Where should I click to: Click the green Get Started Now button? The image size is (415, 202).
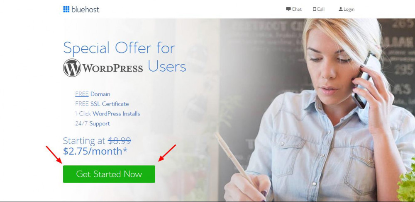(x=109, y=174)
